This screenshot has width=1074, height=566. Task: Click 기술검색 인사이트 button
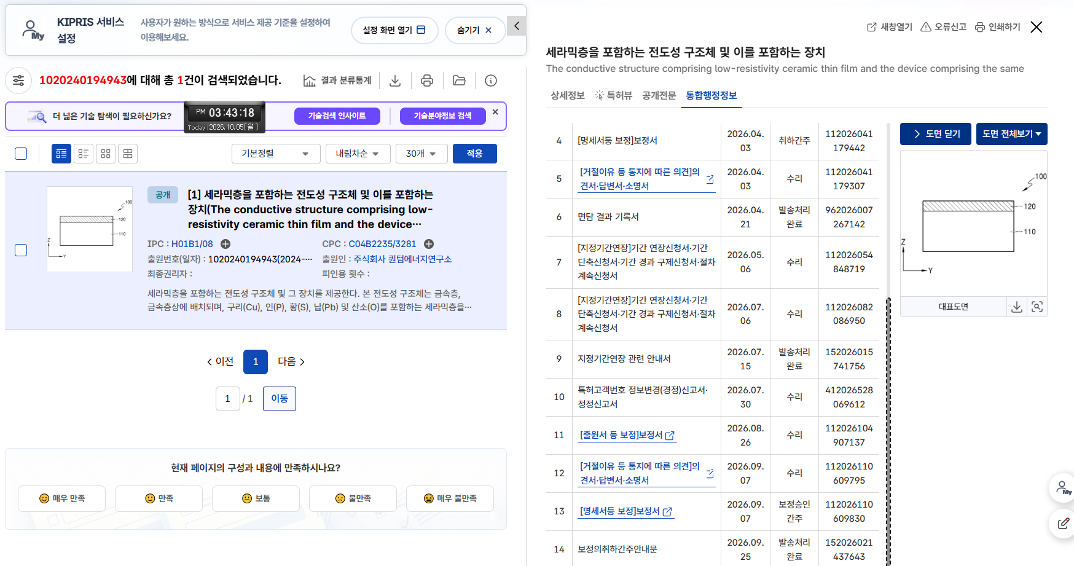(x=337, y=116)
